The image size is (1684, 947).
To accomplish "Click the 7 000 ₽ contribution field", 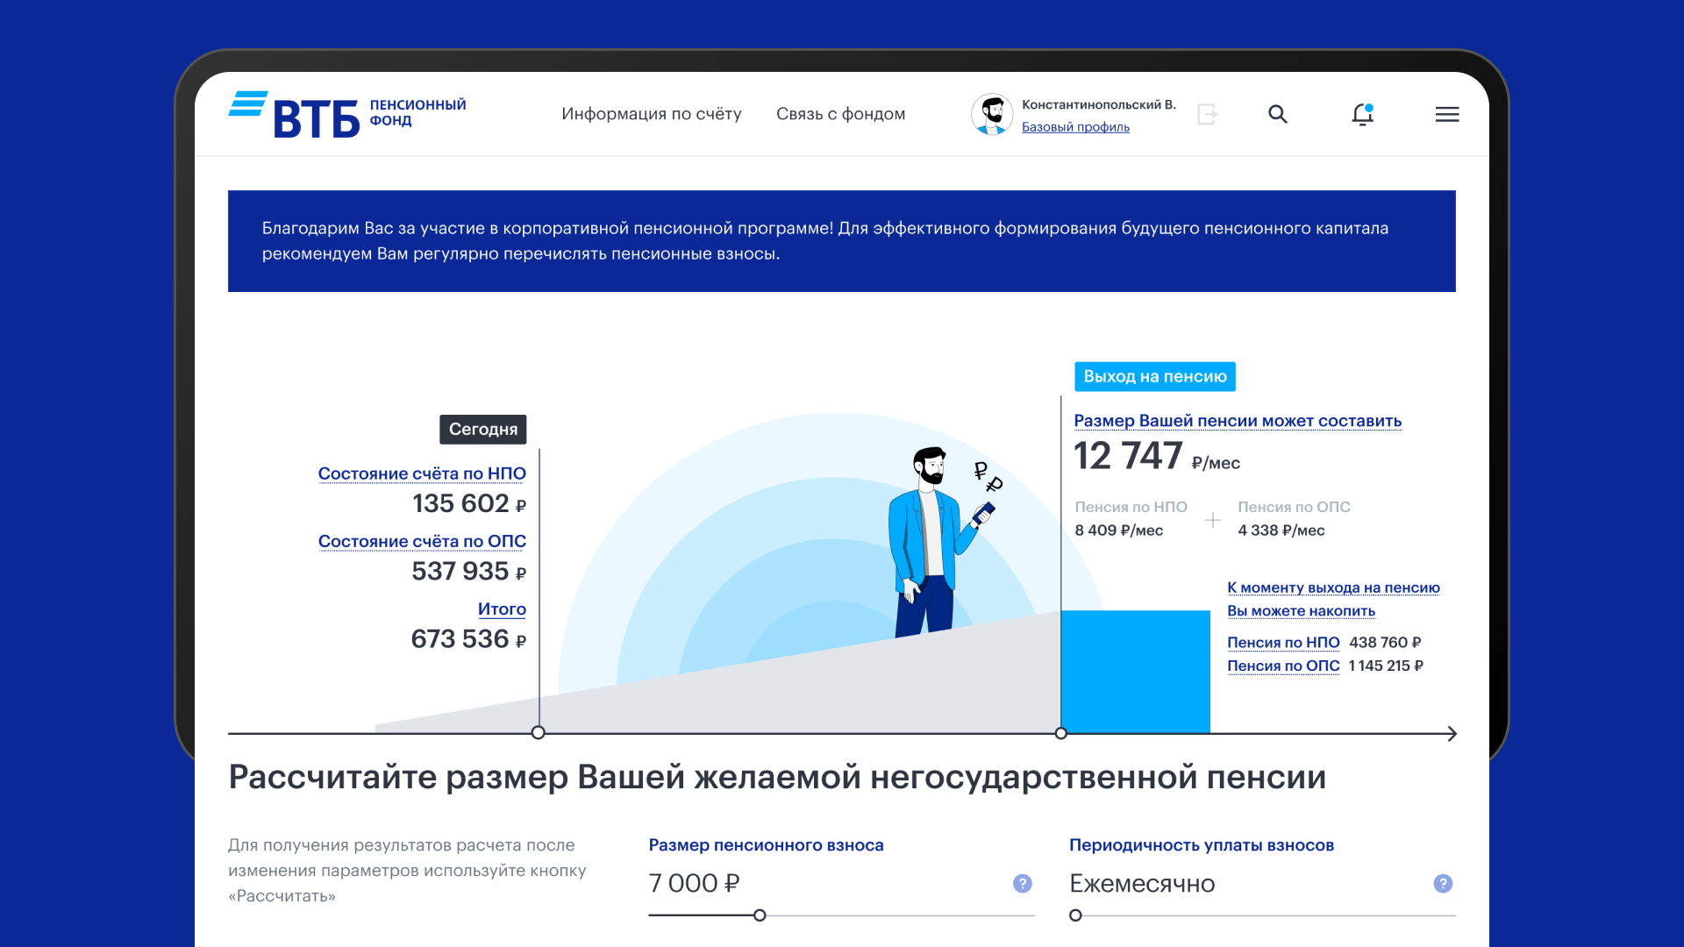I will 695,883.
